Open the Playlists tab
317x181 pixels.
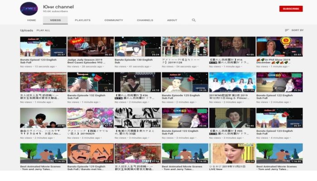[82, 20]
